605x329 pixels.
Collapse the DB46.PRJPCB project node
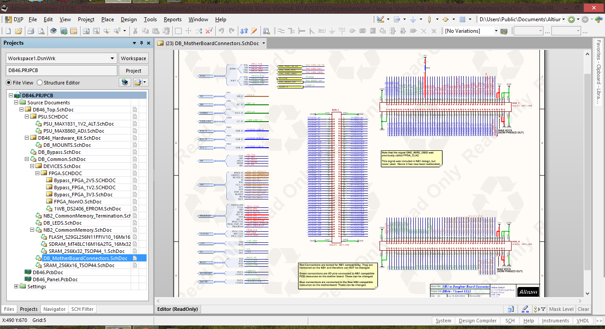point(11,96)
